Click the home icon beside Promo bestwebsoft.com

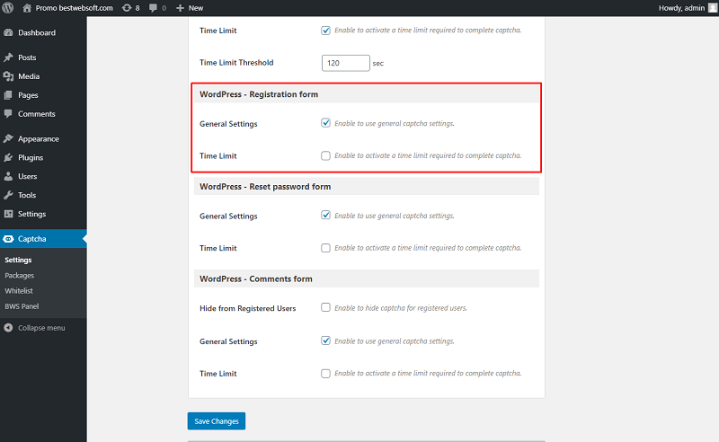point(27,8)
